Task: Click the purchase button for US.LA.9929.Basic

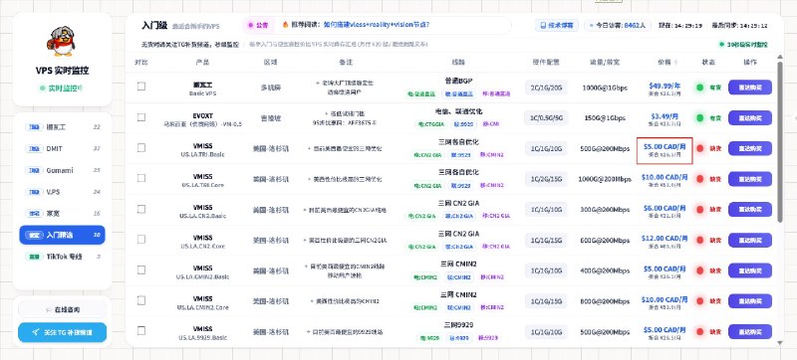Action: point(750,331)
